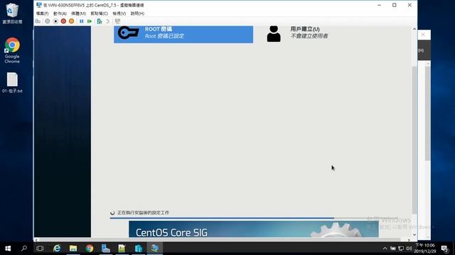The height and width of the screenshot is (255, 455).
Task: Open the 檔案(F) menu
Action: [x=42, y=13]
